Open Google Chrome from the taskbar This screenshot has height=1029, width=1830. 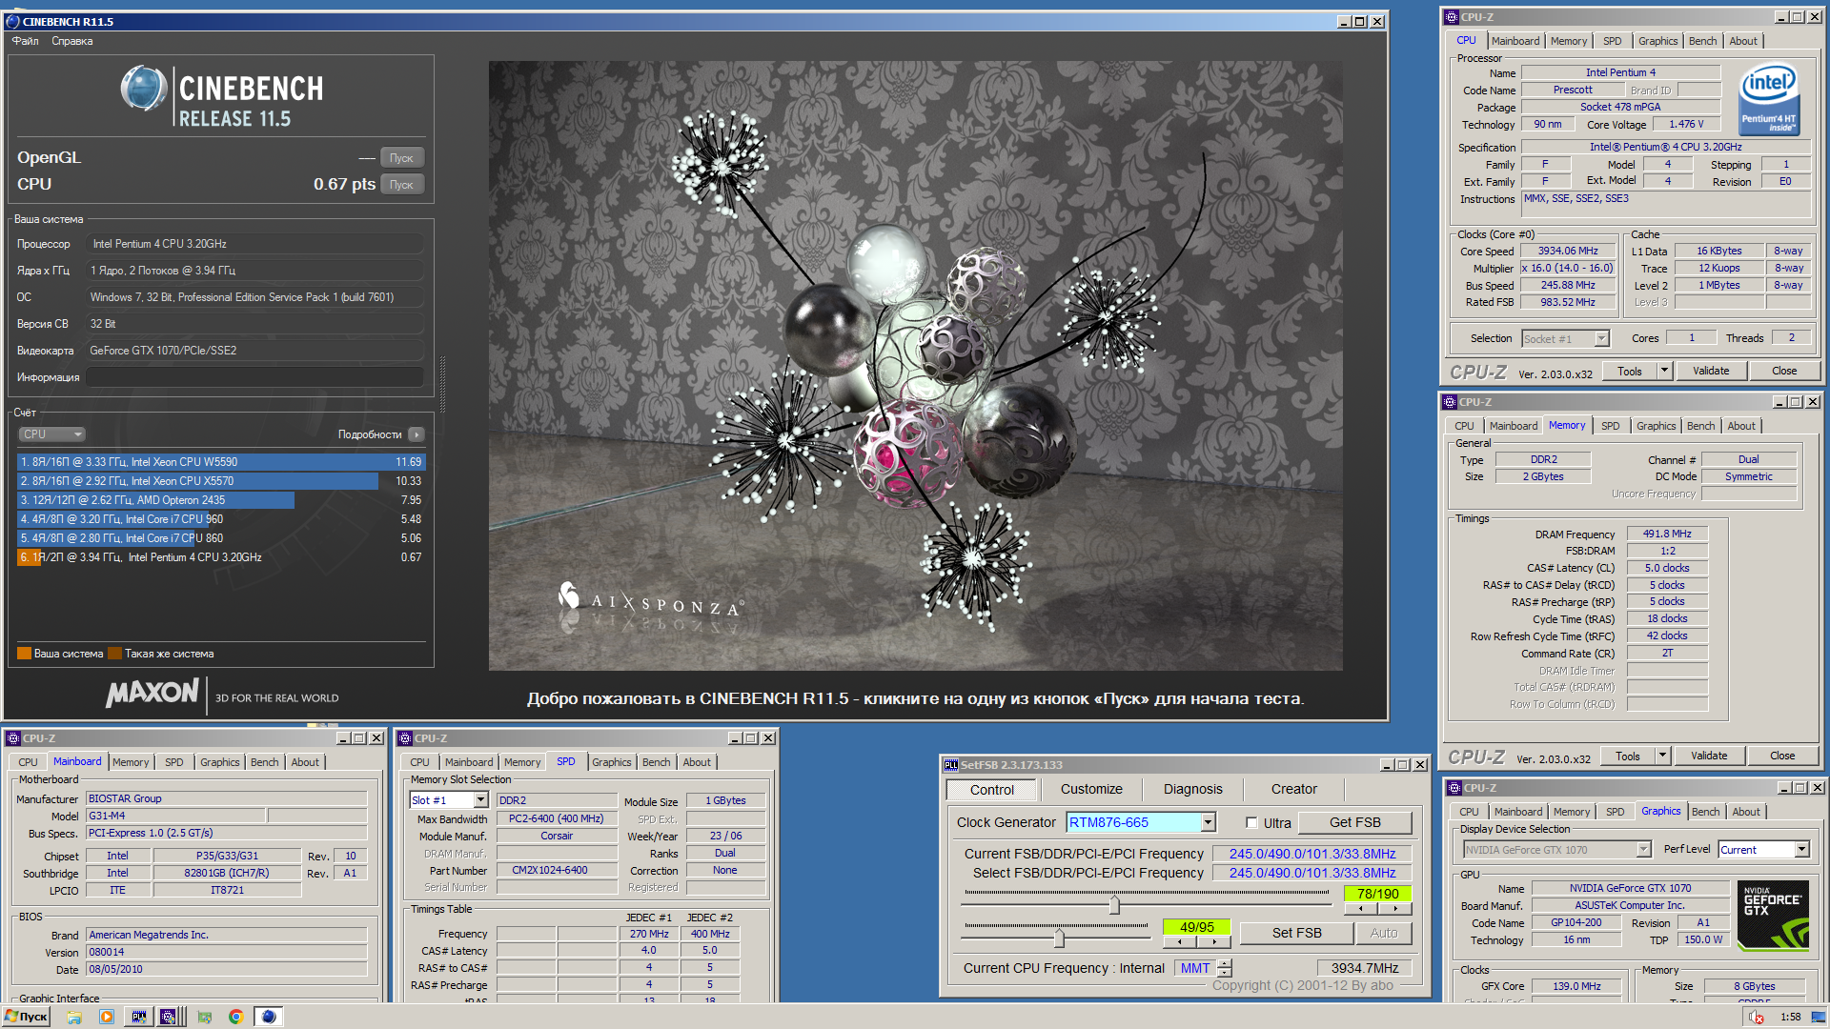pyautogui.click(x=235, y=1017)
